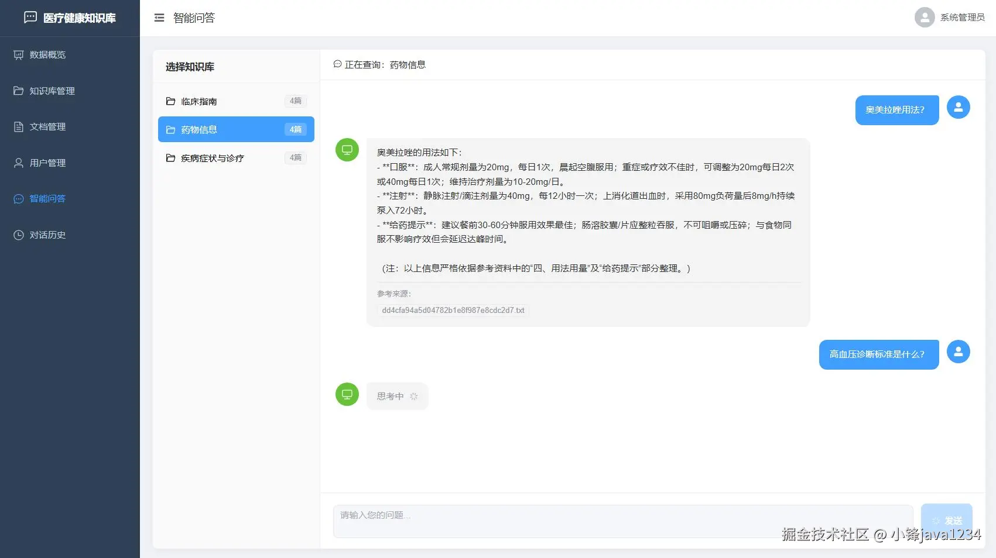Select the 临床指南 knowledge base
996x558 pixels.
[x=236, y=101]
